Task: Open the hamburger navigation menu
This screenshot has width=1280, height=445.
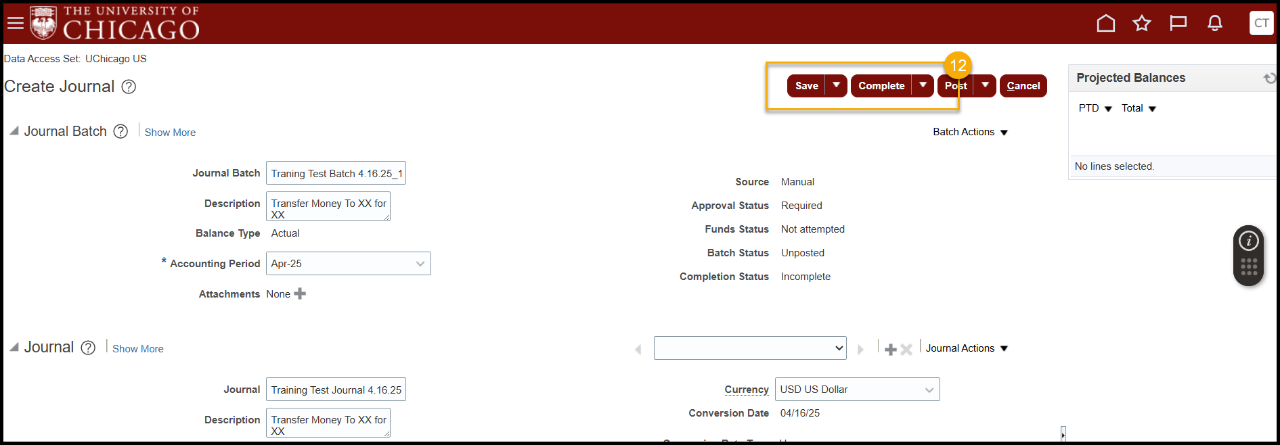Action: (x=15, y=23)
